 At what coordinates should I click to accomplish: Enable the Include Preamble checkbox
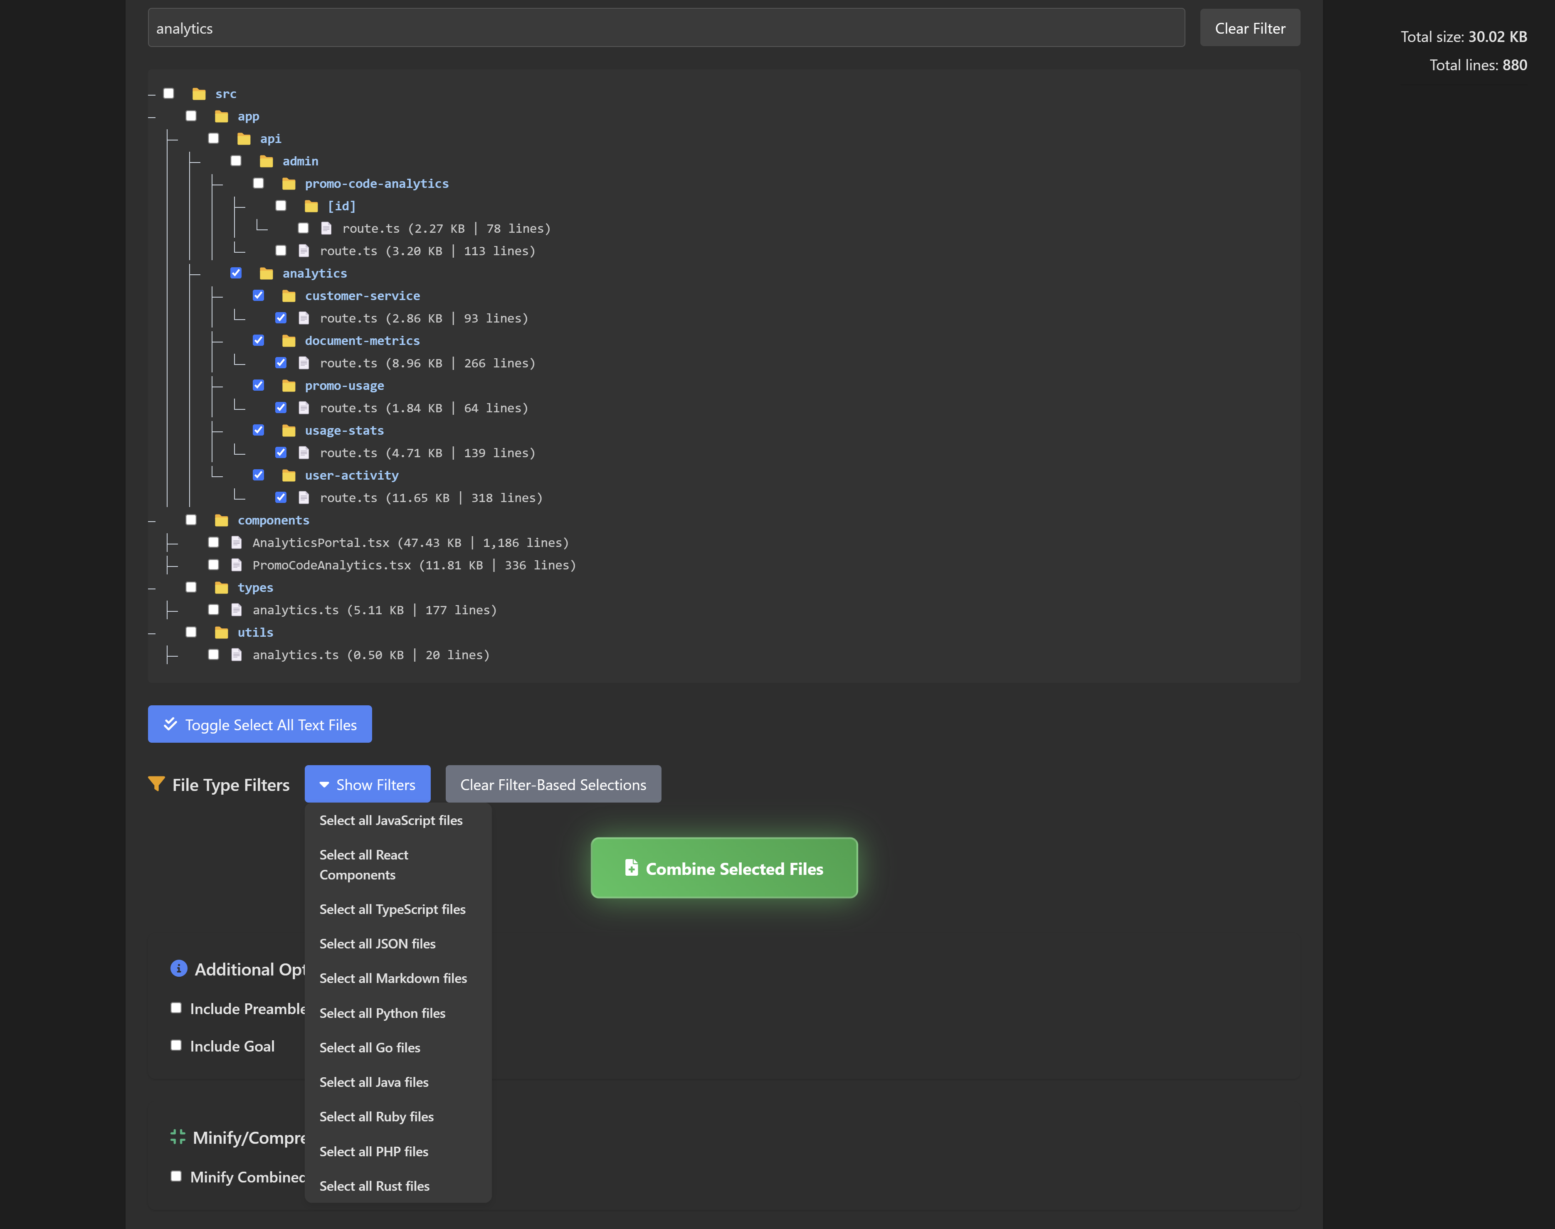click(176, 1008)
